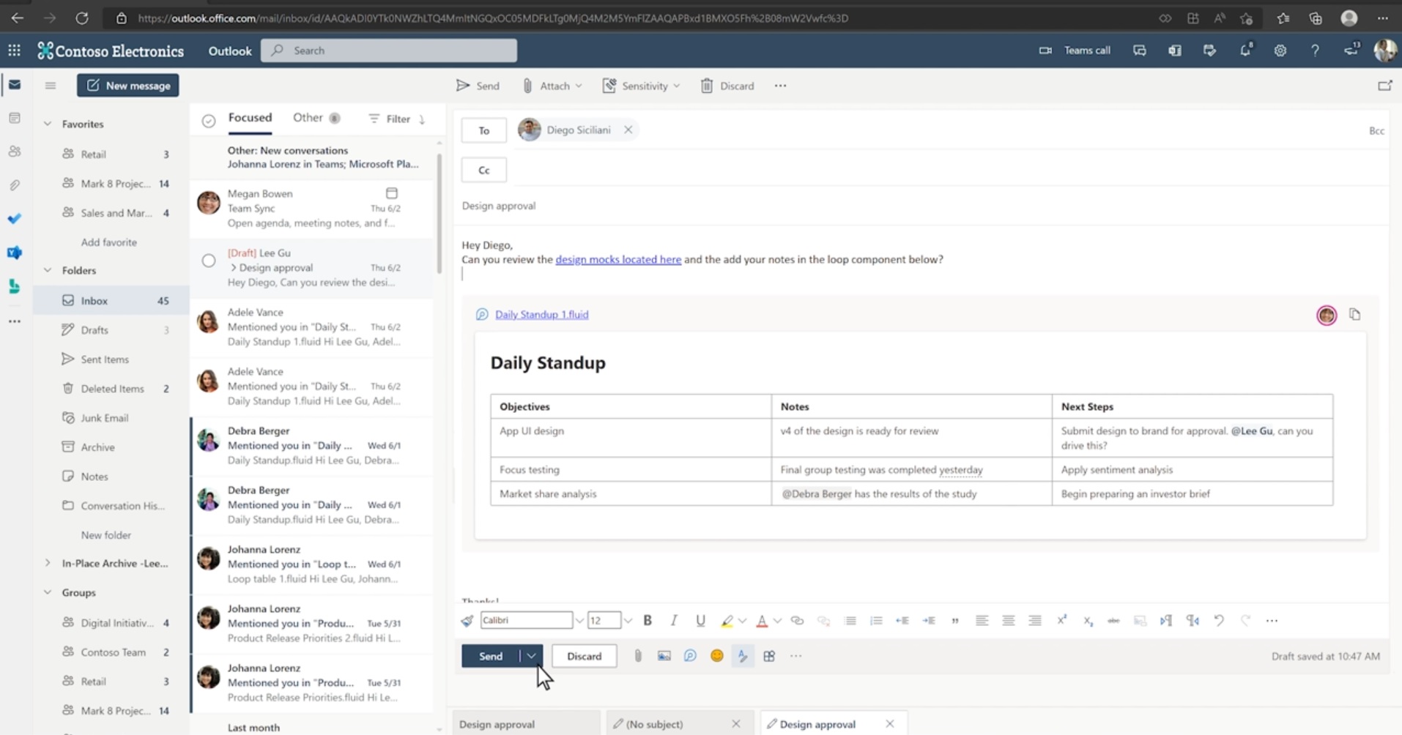Image resolution: width=1402 pixels, height=735 pixels.
Task: Open the Settings gear icon
Action: [1280, 51]
